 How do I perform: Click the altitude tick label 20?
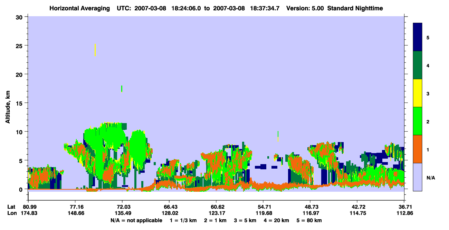click(x=20, y=74)
